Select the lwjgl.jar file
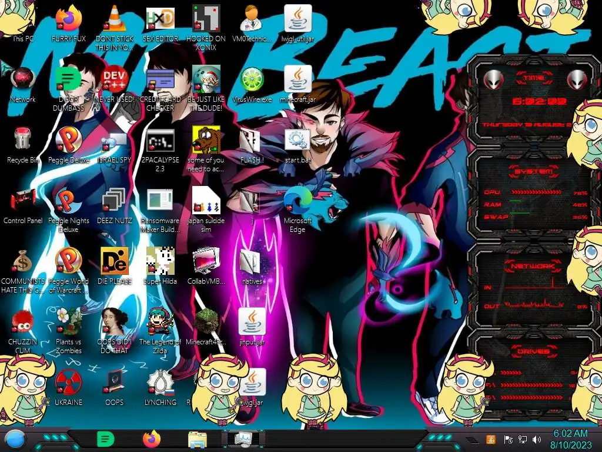 [252, 387]
